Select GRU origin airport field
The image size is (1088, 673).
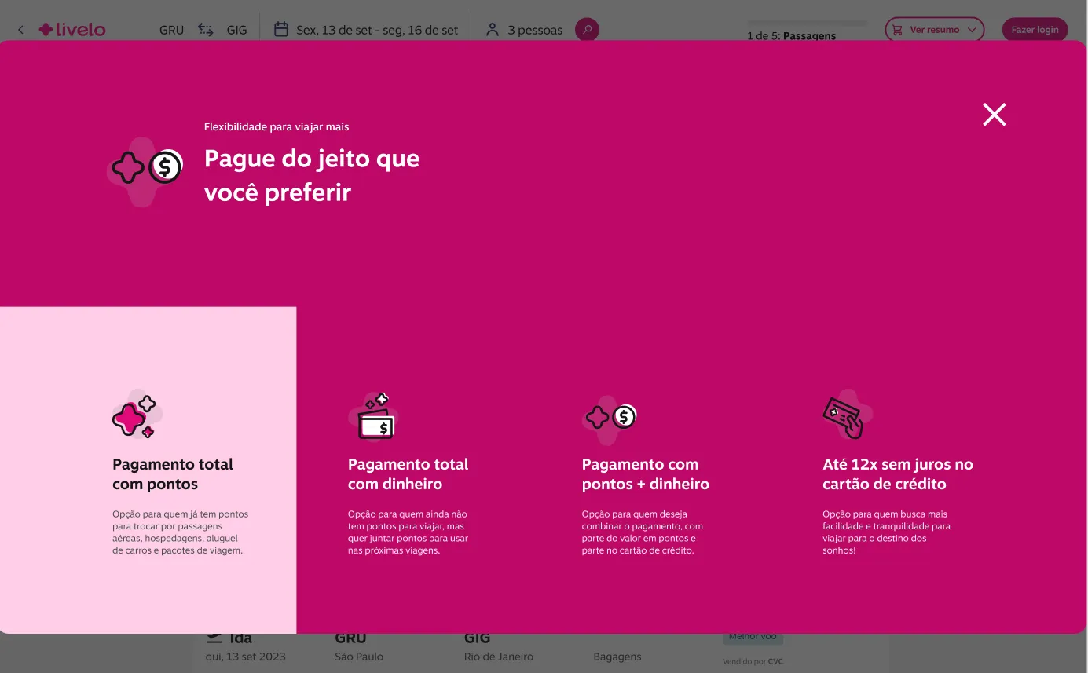(171, 30)
